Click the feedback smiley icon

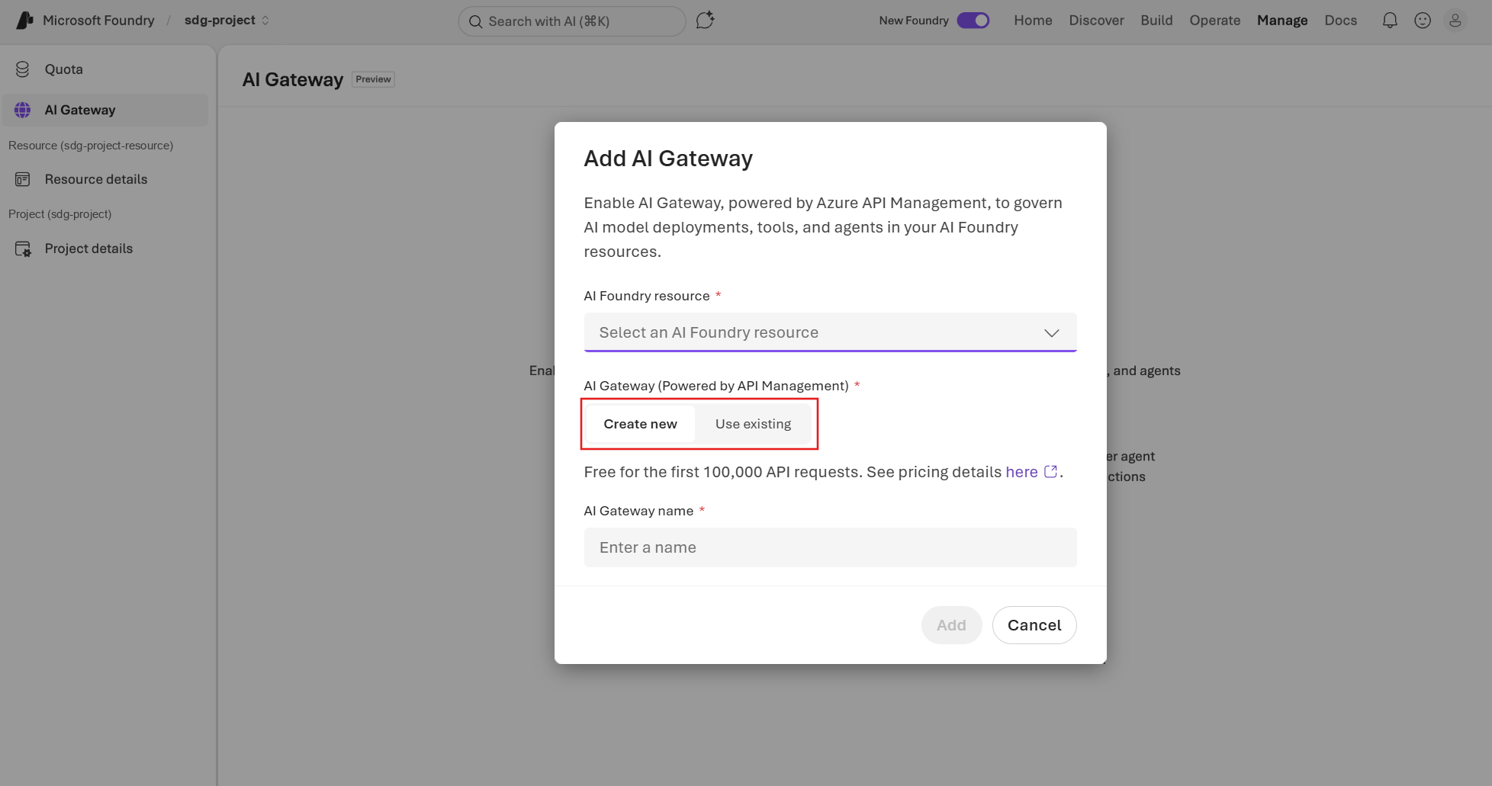1423,21
